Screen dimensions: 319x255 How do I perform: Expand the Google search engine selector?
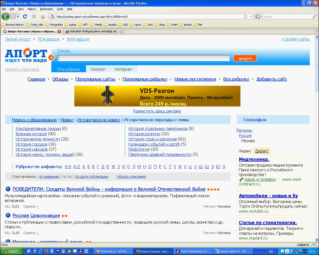click(x=259, y=16)
